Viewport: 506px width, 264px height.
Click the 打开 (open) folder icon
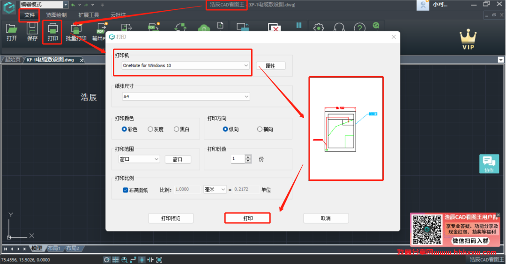click(12, 29)
